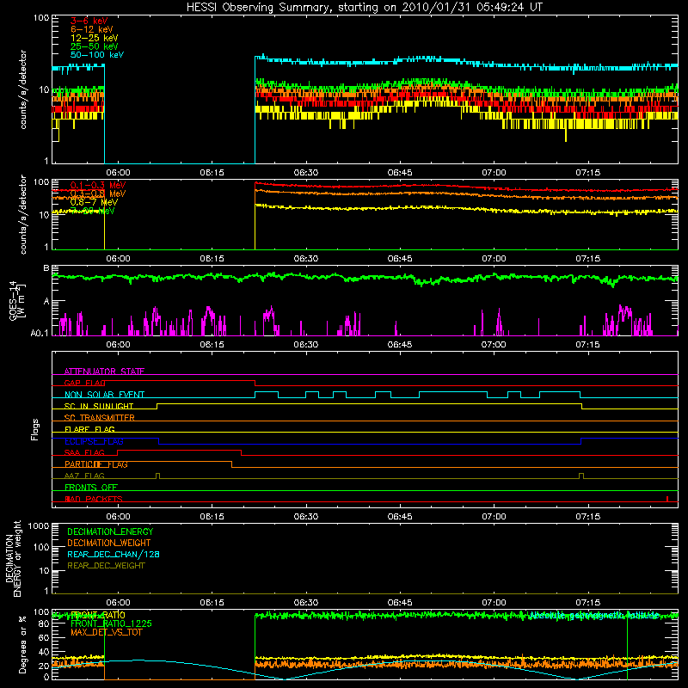Click the 0.3-0.8 MeV legend entry

pos(98,193)
